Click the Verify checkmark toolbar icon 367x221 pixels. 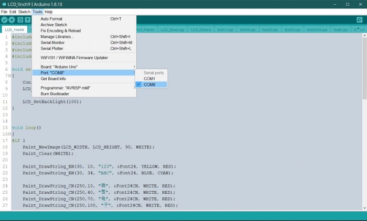[x=4, y=20]
